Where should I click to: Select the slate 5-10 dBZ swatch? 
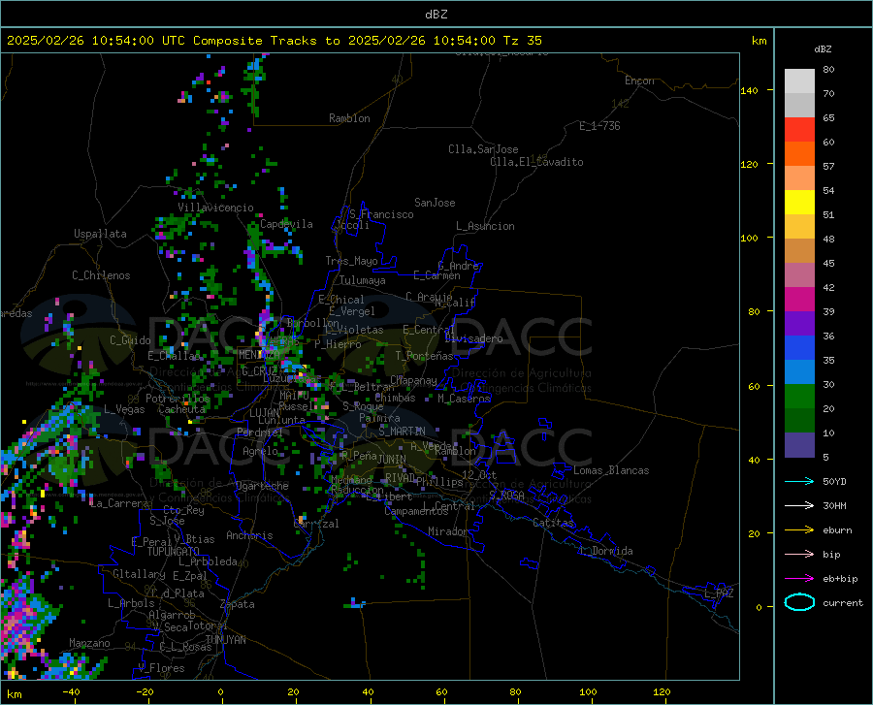coord(799,445)
